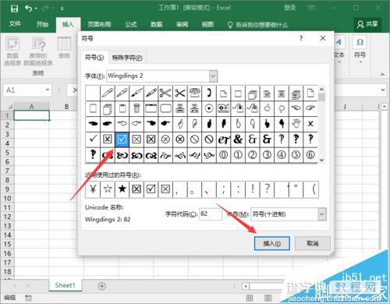Open the Name Box dropdown arrow next to A1
Image resolution: width=390 pixels, height=304 pixels.
pyautogui.click(x=48, y=90)
